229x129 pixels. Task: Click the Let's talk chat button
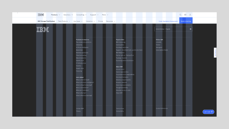208,112
